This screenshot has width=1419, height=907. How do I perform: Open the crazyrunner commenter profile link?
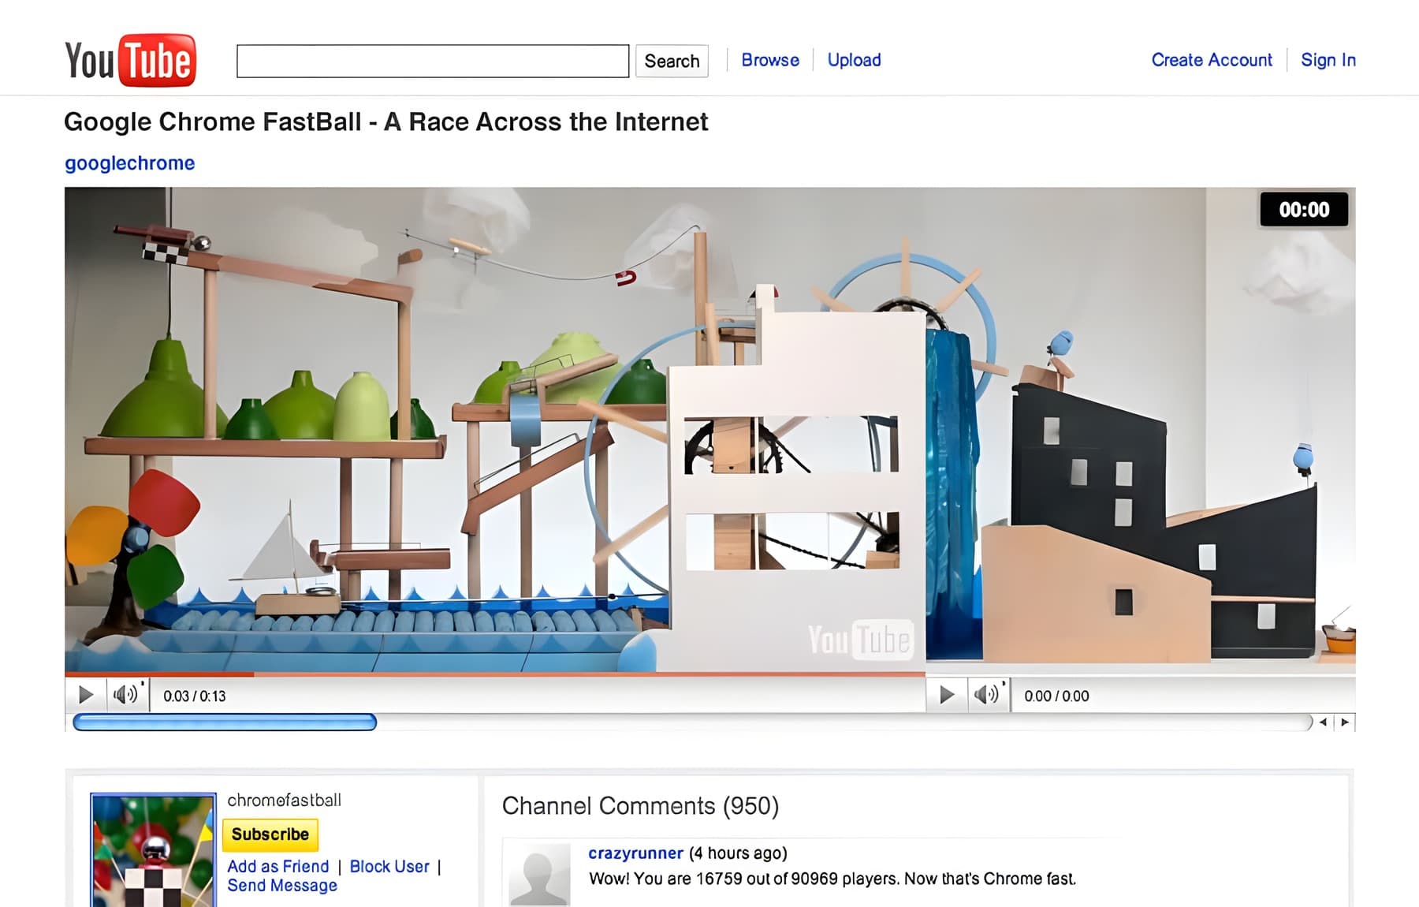click(x=635, y=853)
